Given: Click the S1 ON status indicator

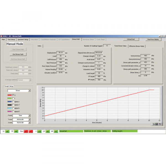Looking at the screenshot, I should pyautogui.click(x=8, y=131).
